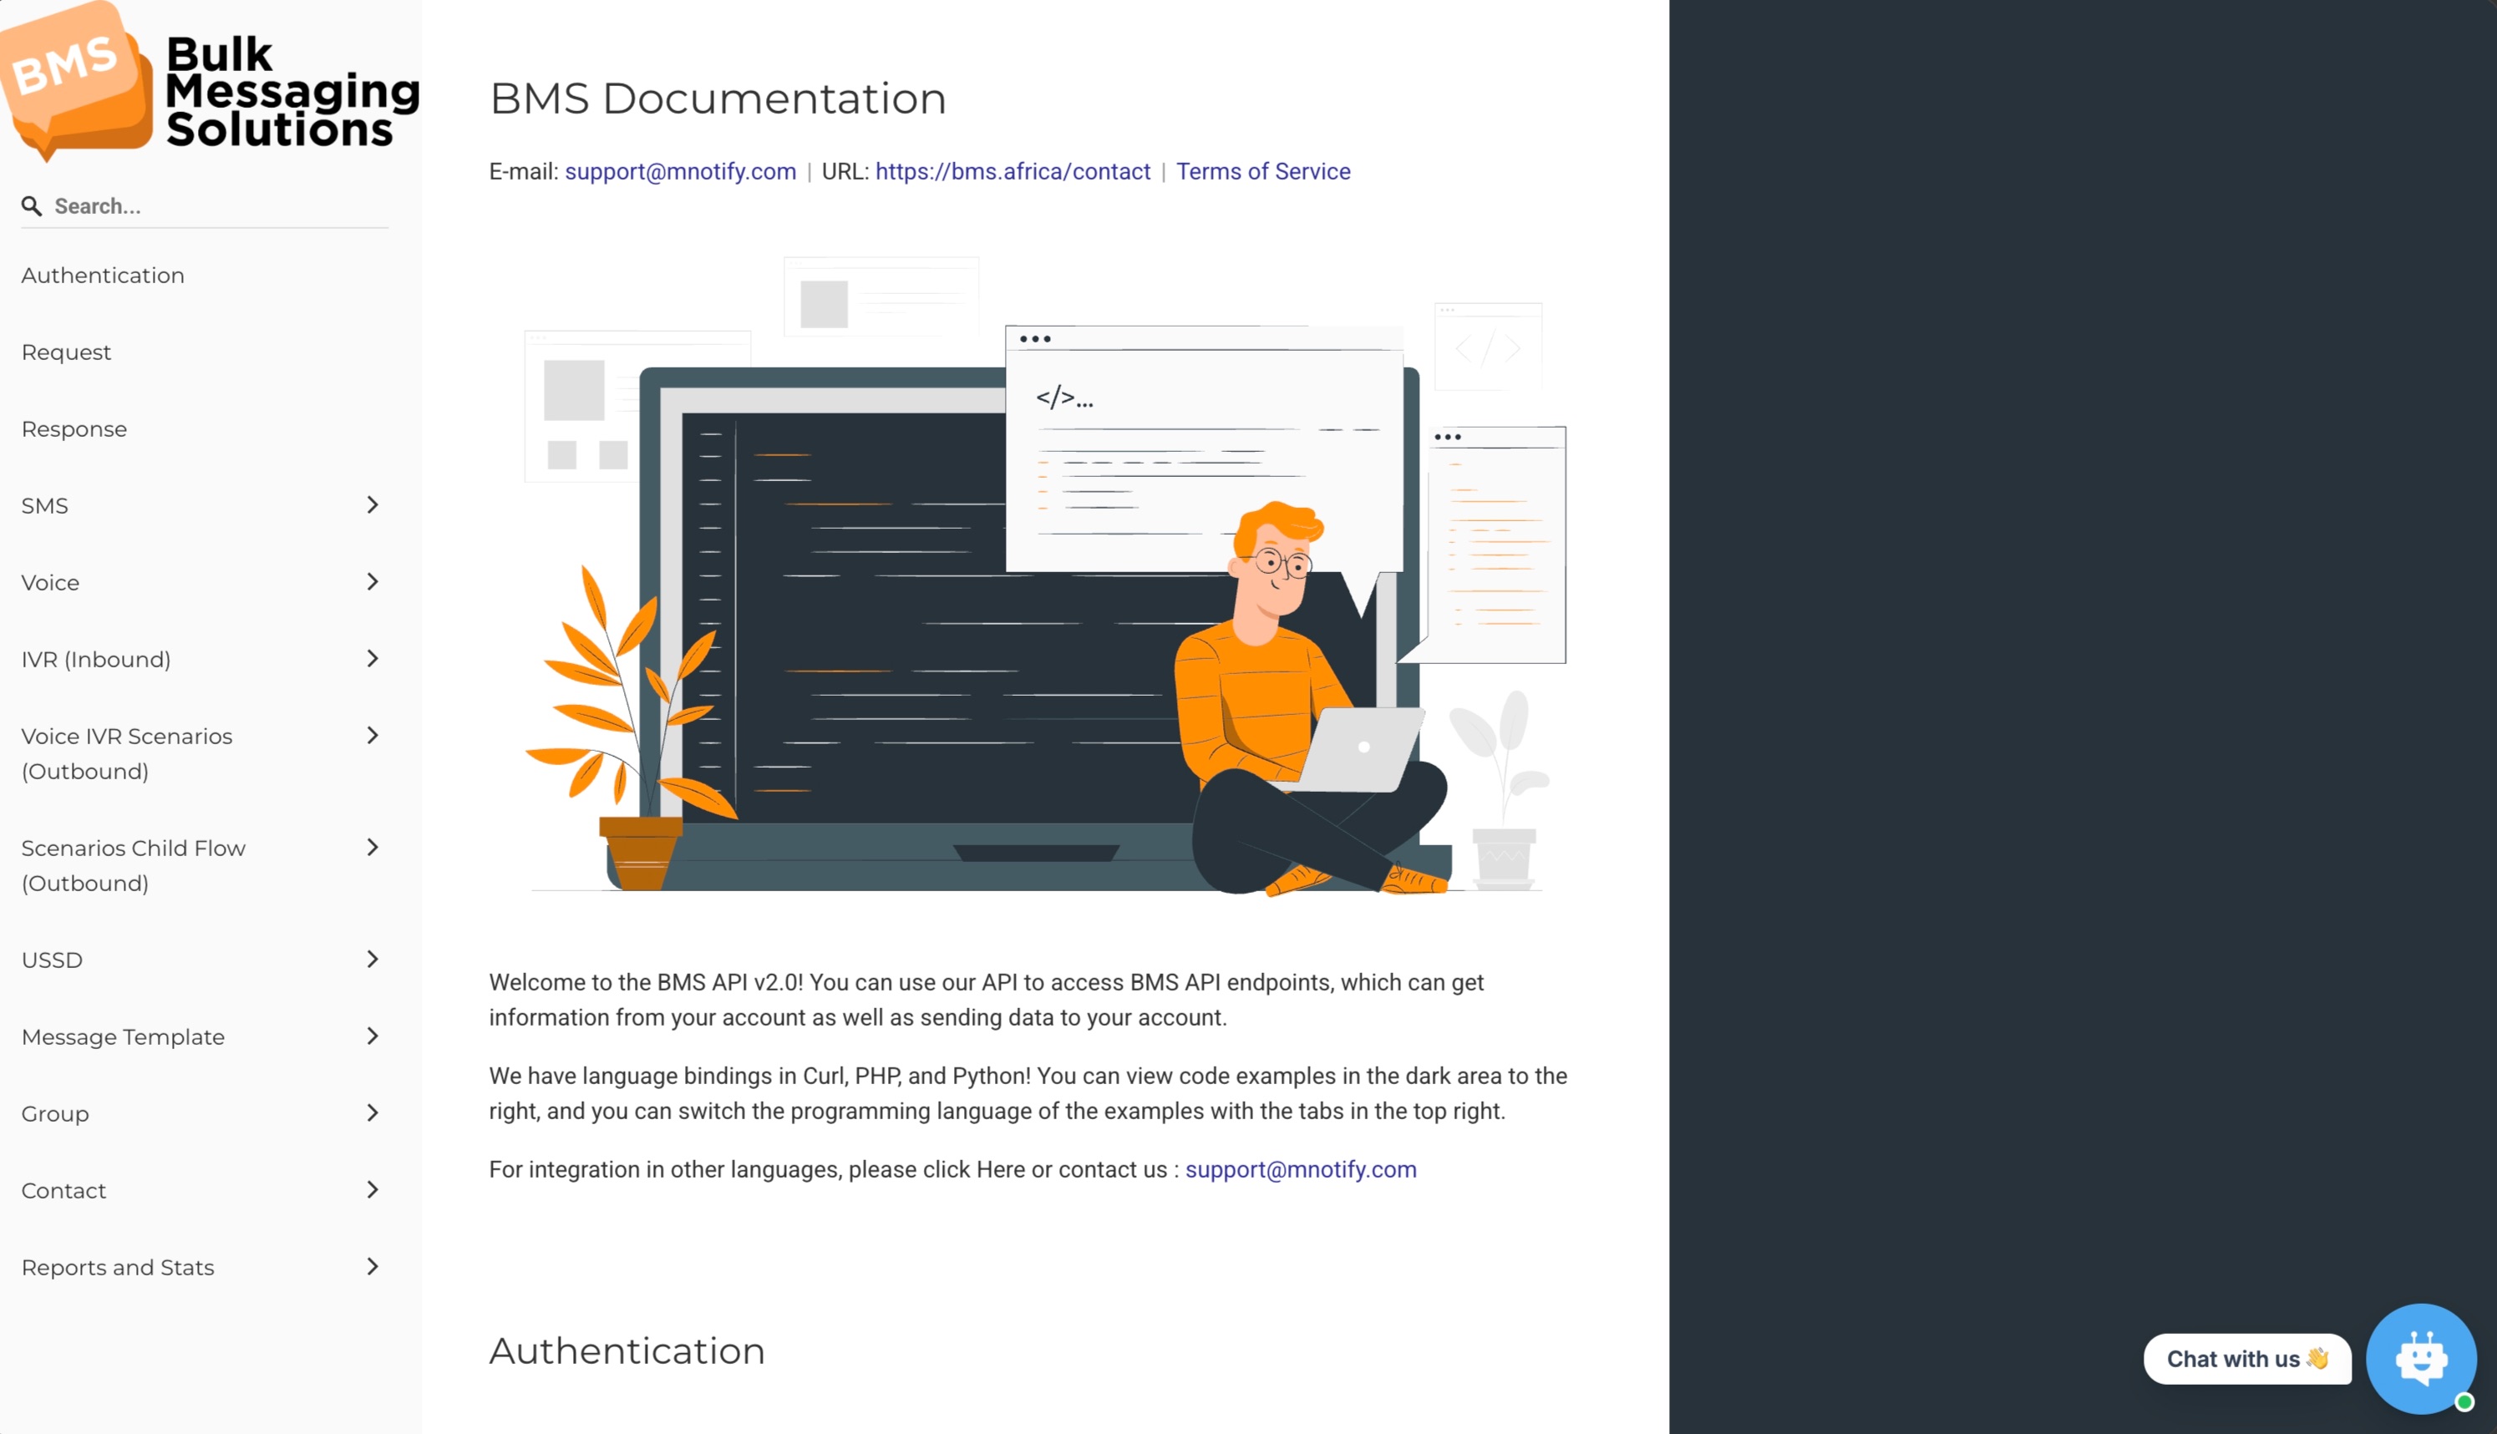Select the Reports and Stats sidebar item
This screenshot has height=1434, width=2497.
(x=118, y=1268)
